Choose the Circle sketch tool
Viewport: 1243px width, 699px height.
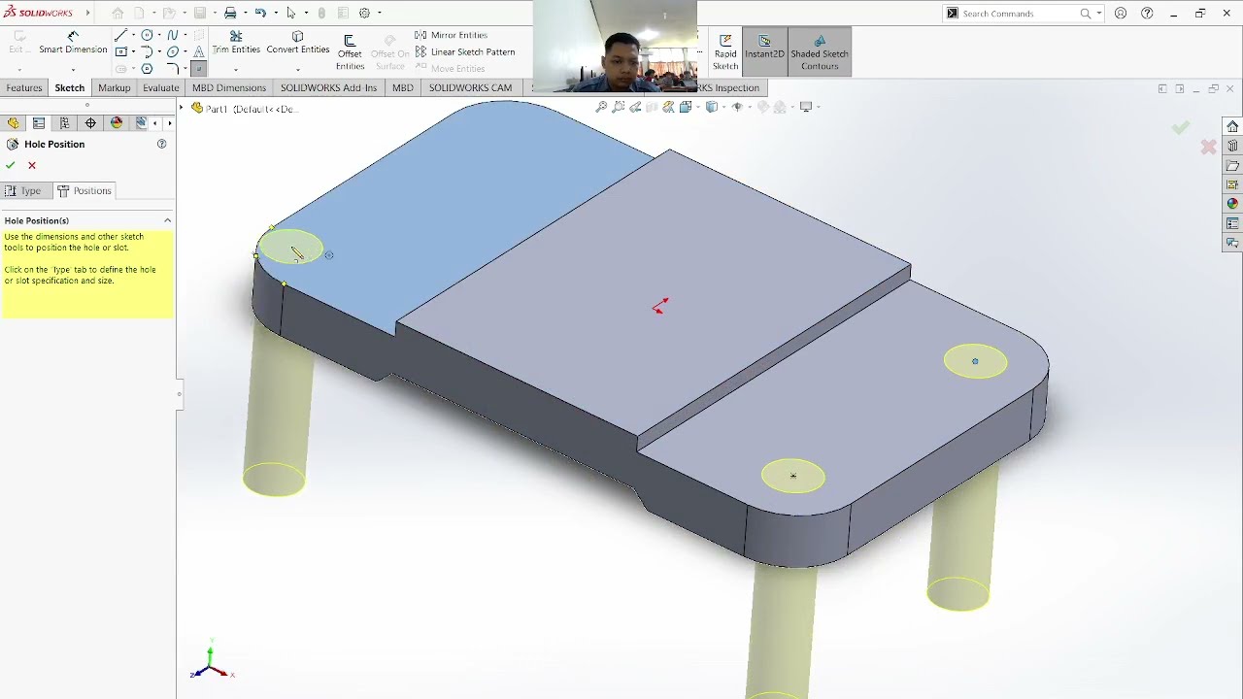[x=147, y=35]
